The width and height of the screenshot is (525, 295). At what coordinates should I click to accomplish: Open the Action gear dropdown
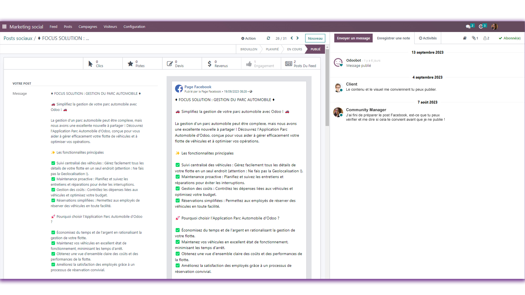coord(248,38)
